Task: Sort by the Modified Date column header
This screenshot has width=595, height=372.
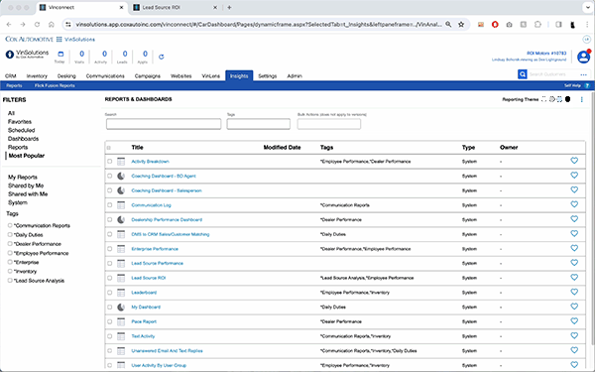Action: click(x=282, y=147)
